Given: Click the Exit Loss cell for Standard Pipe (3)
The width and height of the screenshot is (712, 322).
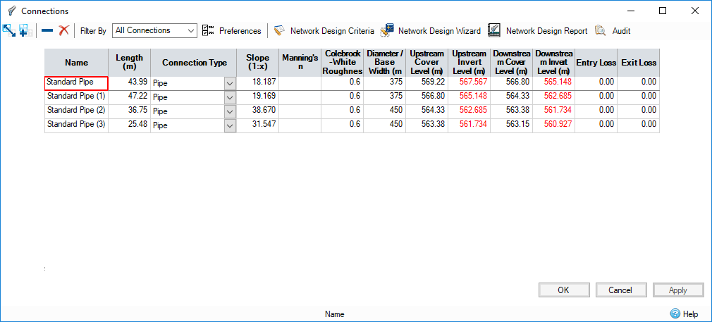Looking at the screenshot, I should (x=639, y=125).
